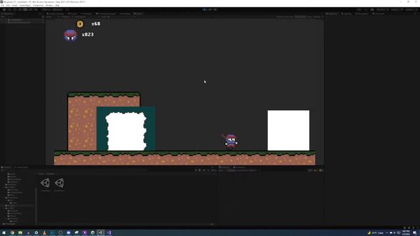Image resolution: width=420 pixels, height=236 pixels.
Task: Click the weather widget in the taskbar
Action: click(375, 233)
